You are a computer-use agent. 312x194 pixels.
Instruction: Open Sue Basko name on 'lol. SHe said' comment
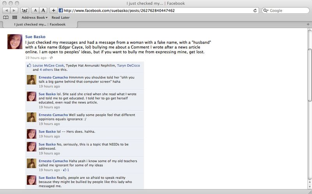(47, 94)
